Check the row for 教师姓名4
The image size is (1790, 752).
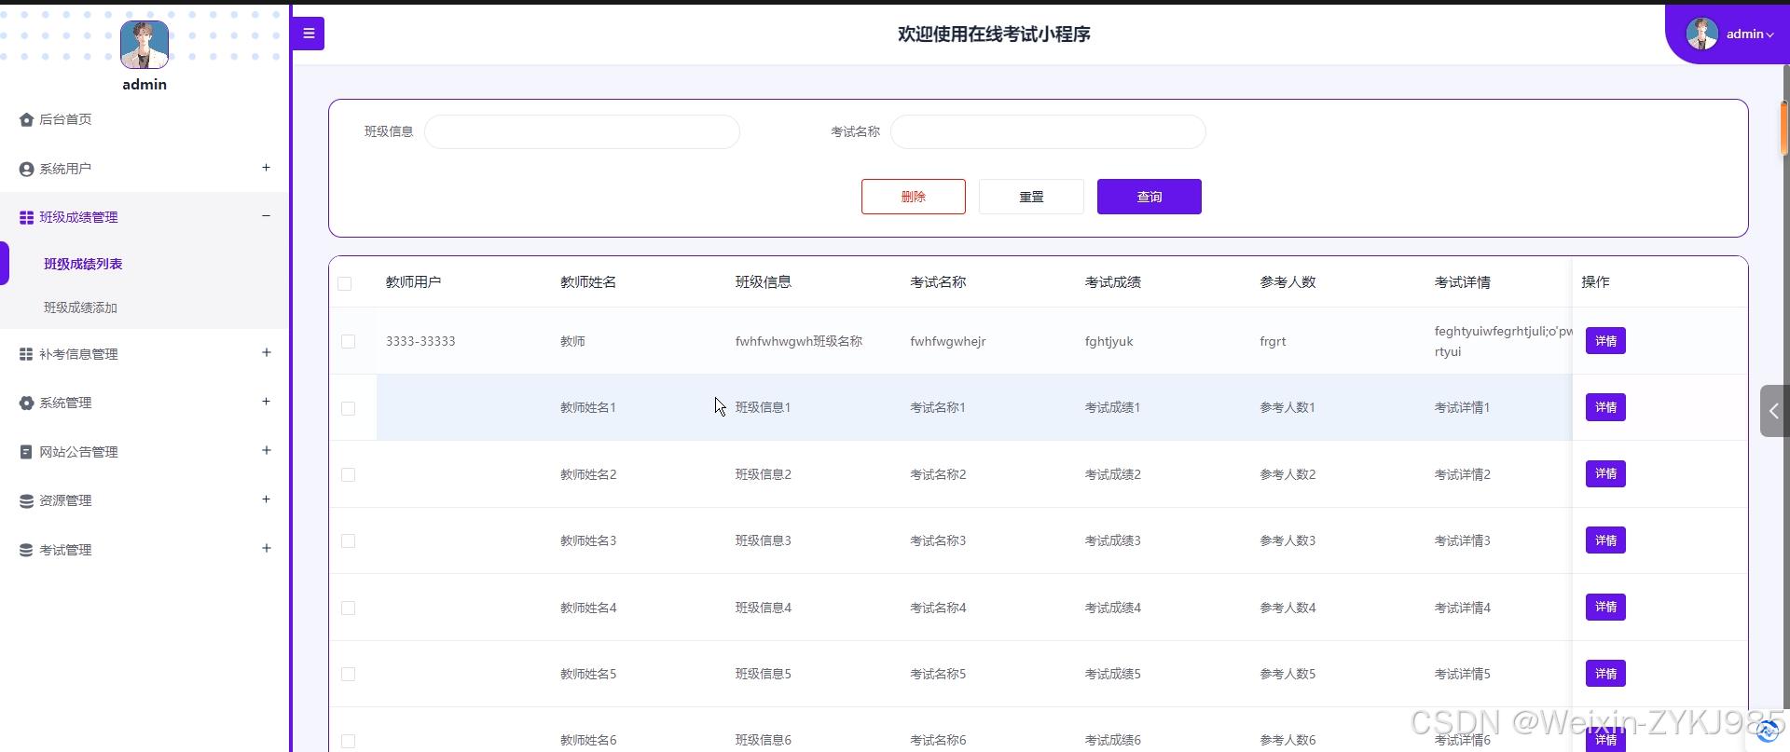click(x=348, y=608)
